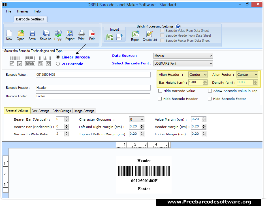This screenshot has width=267, height=206.
Task: Click the middle linear barcode sample icon
Action: coord(30,58)
